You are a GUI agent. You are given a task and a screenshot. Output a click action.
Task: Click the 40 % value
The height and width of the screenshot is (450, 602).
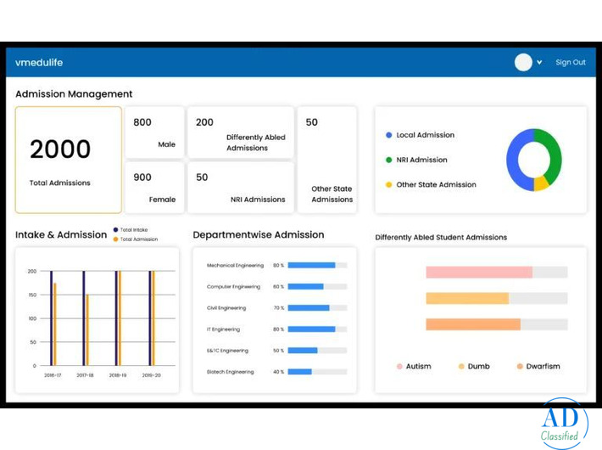tap(278, 372)
